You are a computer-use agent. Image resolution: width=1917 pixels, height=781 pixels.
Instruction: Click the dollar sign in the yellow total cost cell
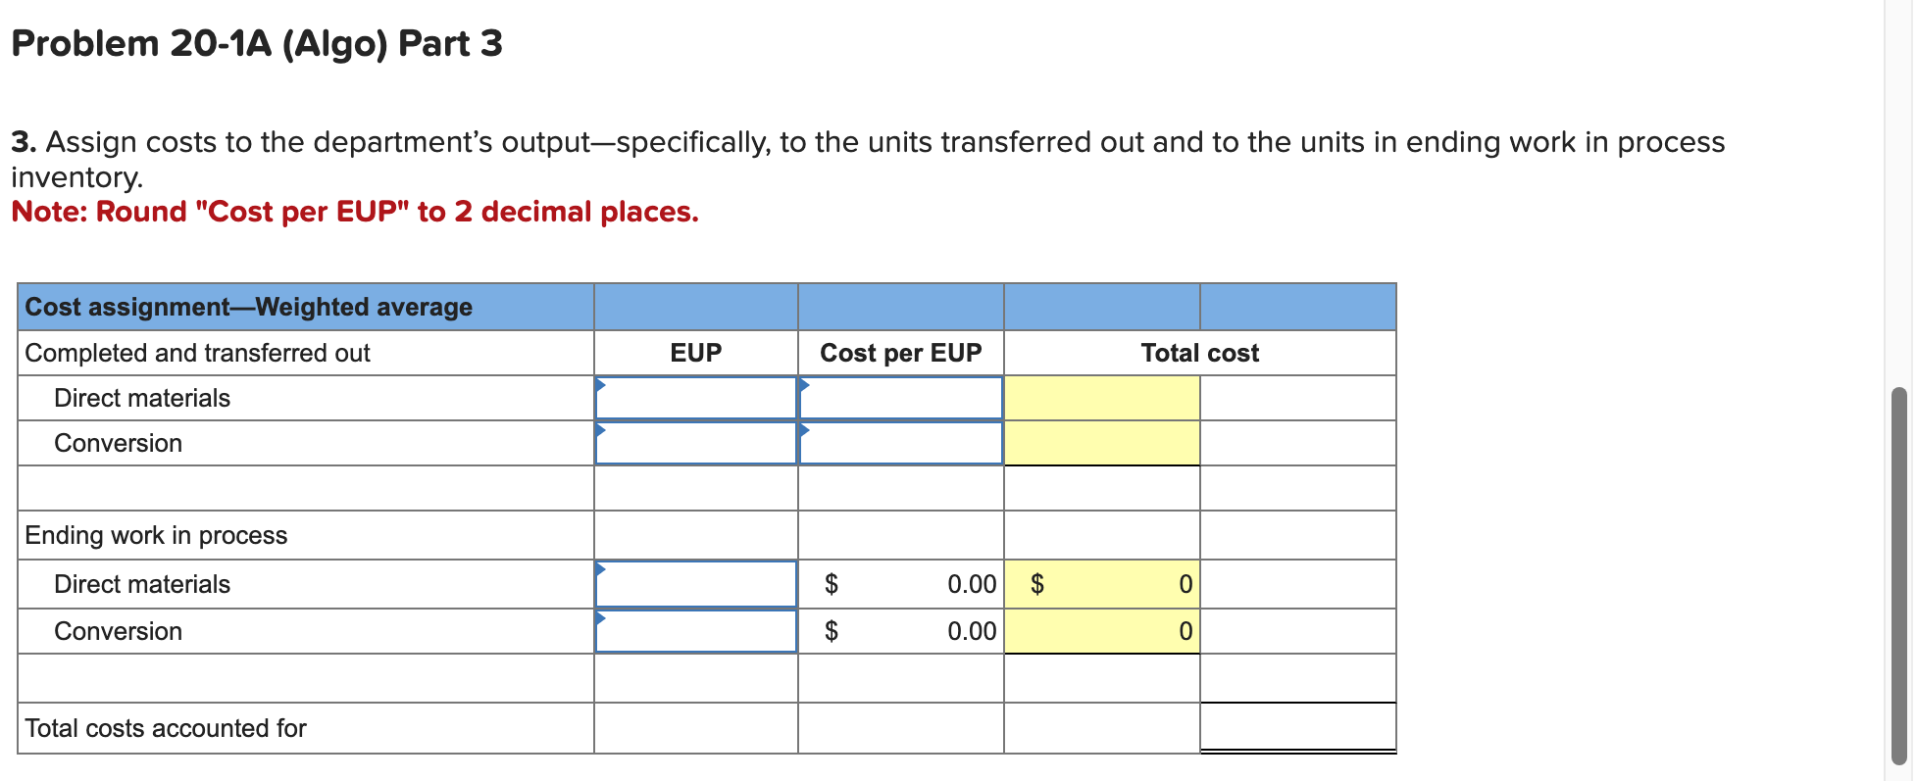pyautogui.click(x=1038, y=584)
